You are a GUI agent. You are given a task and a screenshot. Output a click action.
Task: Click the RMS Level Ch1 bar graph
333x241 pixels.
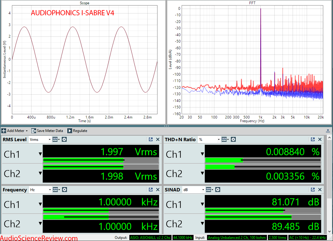click(x=101, y=160)
